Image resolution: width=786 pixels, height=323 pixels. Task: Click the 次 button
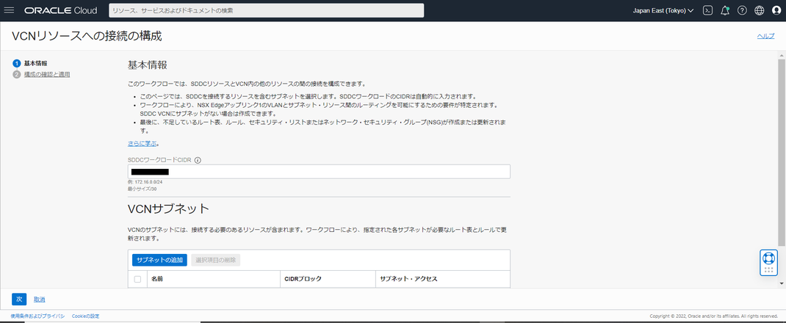tap(19, 299)
